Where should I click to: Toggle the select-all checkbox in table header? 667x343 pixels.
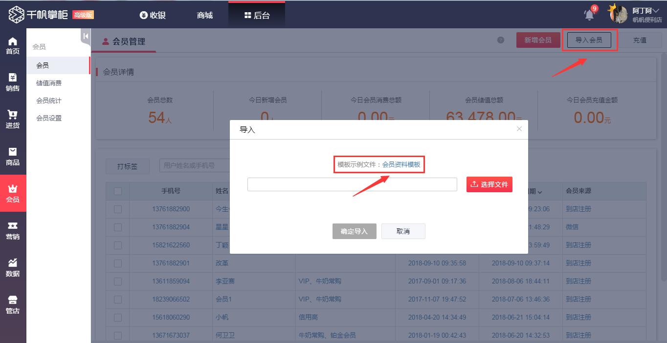tap(118, 191)
